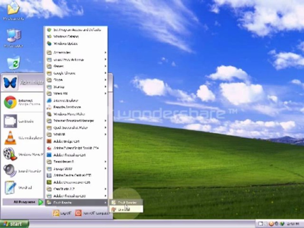Click the Windows Catalog icon
304x228 pixels.
49,36
